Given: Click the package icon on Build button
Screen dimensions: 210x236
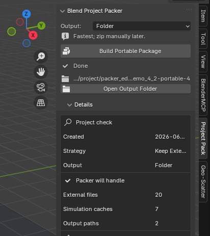Looking at the screenshot, I should [66, 51].
